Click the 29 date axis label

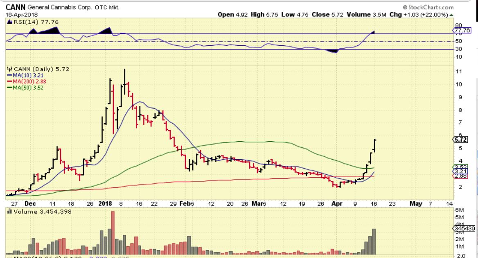173,204
